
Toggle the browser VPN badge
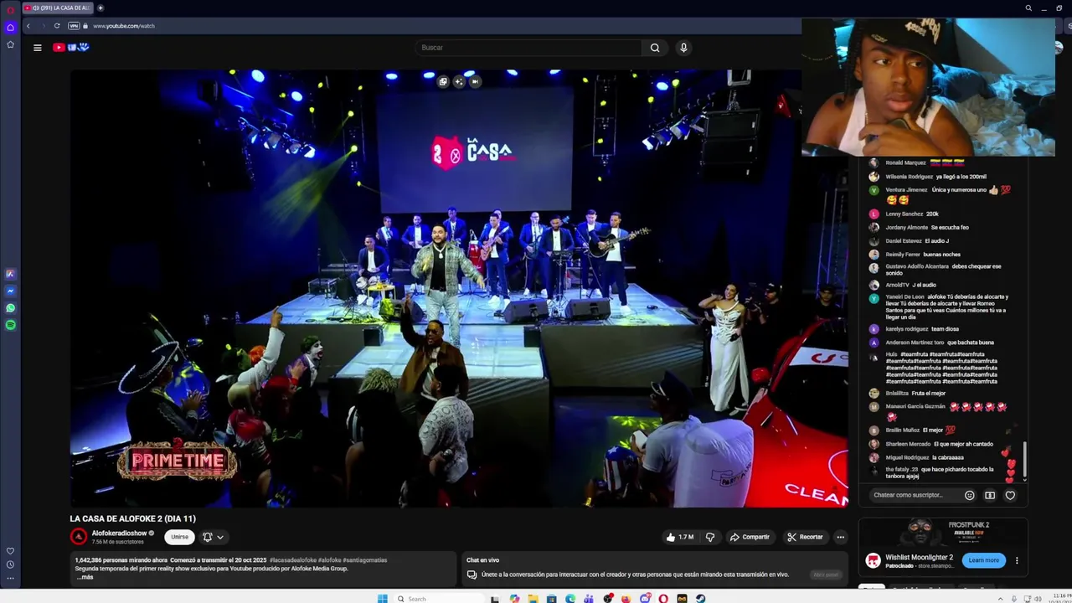point(75,26)
